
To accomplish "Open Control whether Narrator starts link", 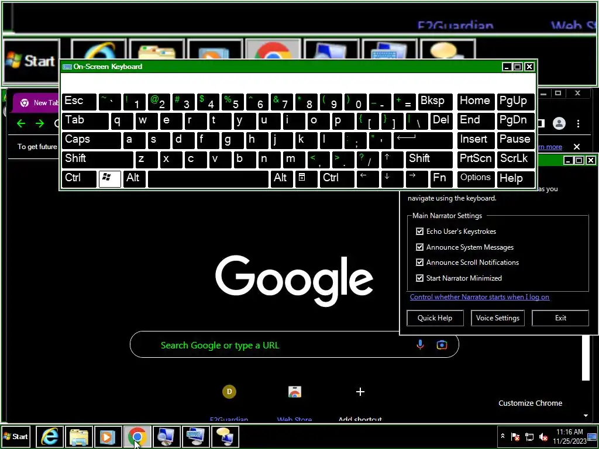I will tap(480, 297).
